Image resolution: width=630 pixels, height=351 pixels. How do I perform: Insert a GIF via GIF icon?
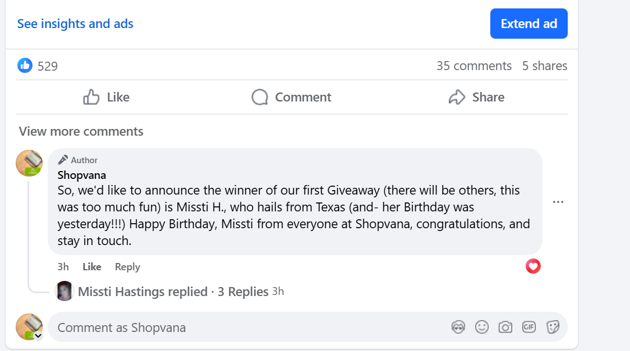click(529, 327)
